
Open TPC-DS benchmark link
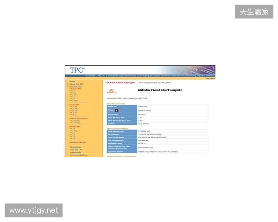click(73, 95)
